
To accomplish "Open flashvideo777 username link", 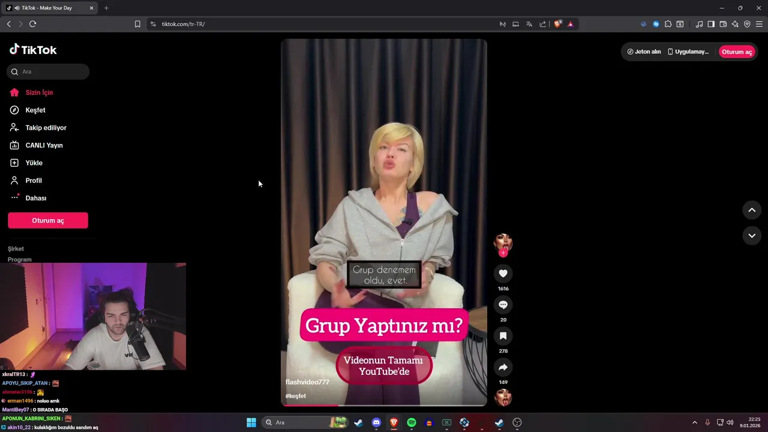I will [x=307, y=382].
